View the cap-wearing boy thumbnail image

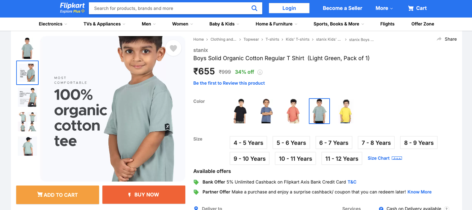(27, 146)
